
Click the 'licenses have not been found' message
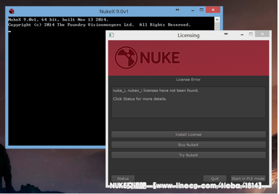[156, 91]
